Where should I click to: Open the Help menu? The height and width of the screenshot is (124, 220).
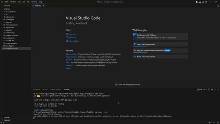tap(41, 2)
